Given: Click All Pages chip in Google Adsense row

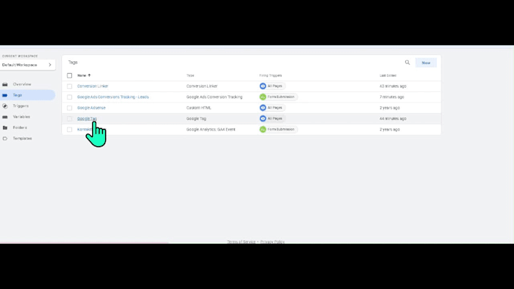Looking at the screenshot, I should [x=272, y=108].
